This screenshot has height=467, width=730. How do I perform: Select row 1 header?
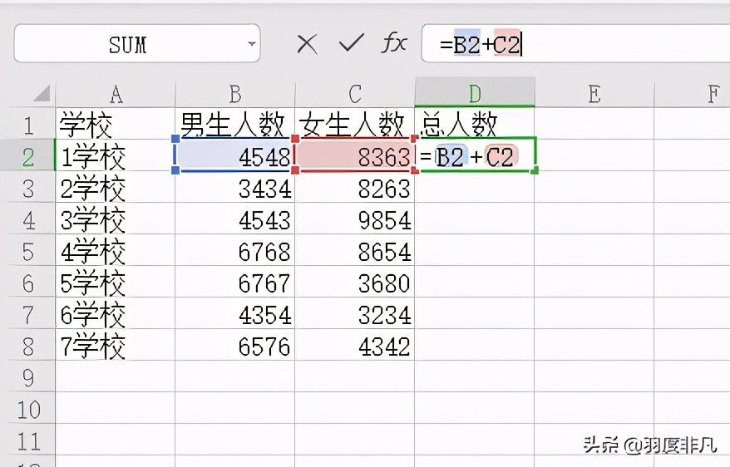28,125
